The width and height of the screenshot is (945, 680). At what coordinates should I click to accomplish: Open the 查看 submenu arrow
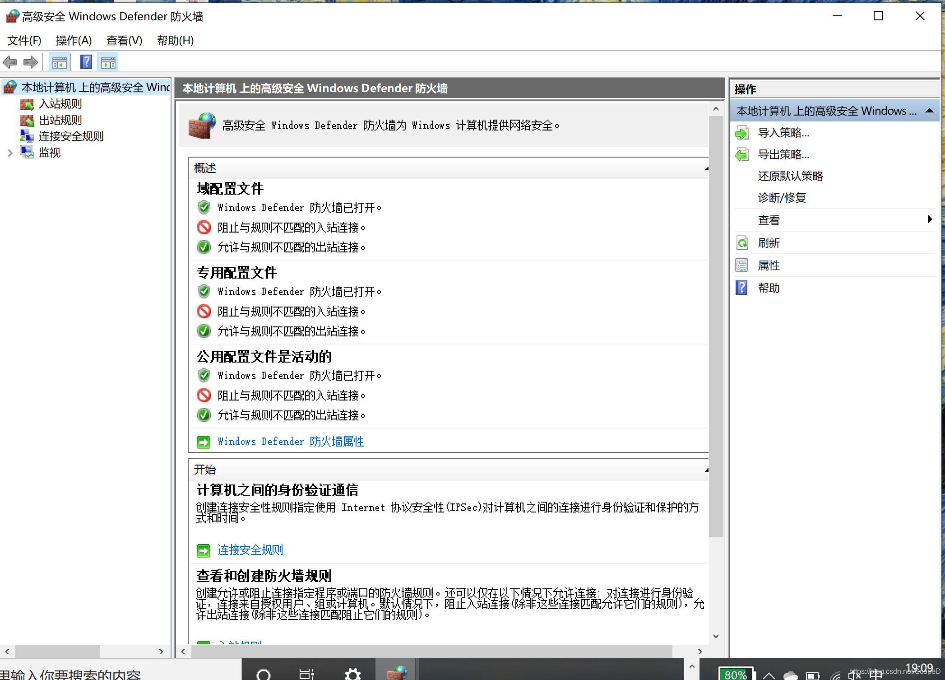coord(930,219)
